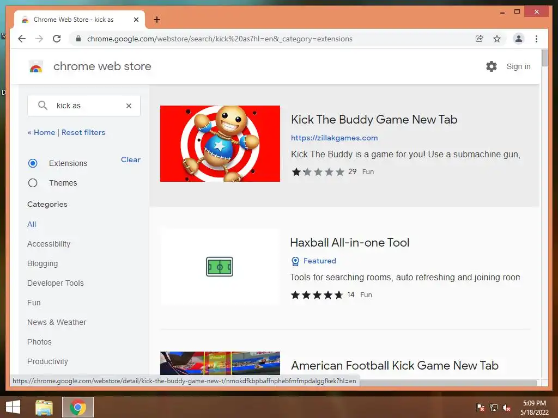Open network status tray icon
This screenshot has height=418, width=558.
[x=494, y=408]
